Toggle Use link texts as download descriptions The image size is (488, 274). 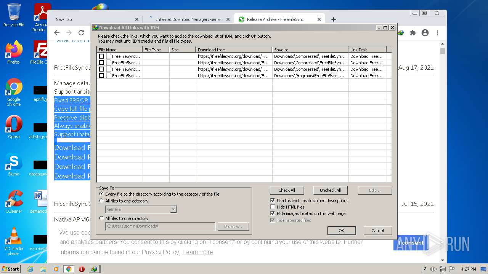pyautogui.click(x=273, y=201)
